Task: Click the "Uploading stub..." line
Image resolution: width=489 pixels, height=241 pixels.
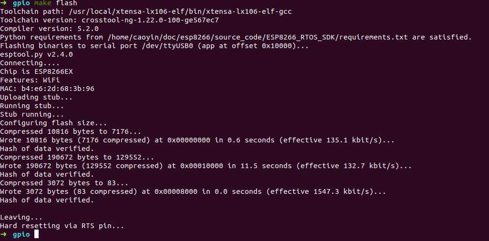Action: coord(36,97)
